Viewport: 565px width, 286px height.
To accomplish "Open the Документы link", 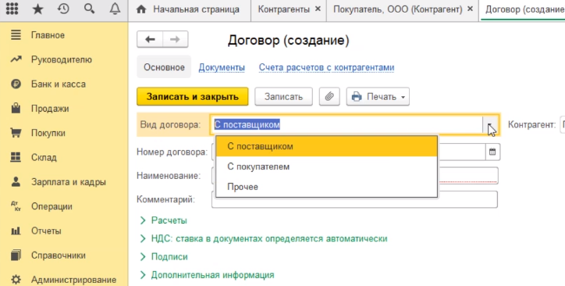I will coord(222,67).
